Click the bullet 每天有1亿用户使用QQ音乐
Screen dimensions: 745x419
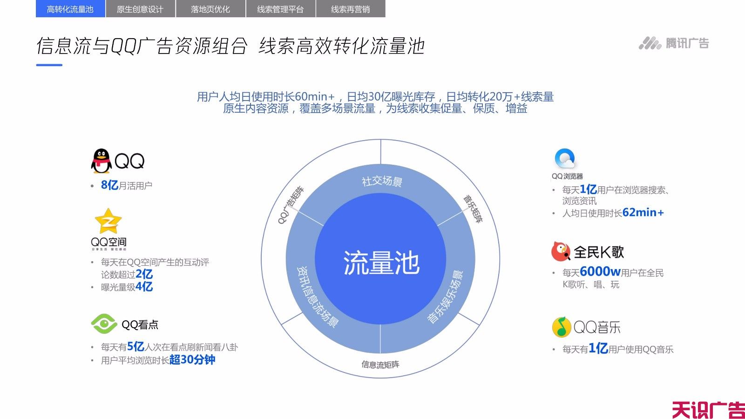[x=617, y=349]
